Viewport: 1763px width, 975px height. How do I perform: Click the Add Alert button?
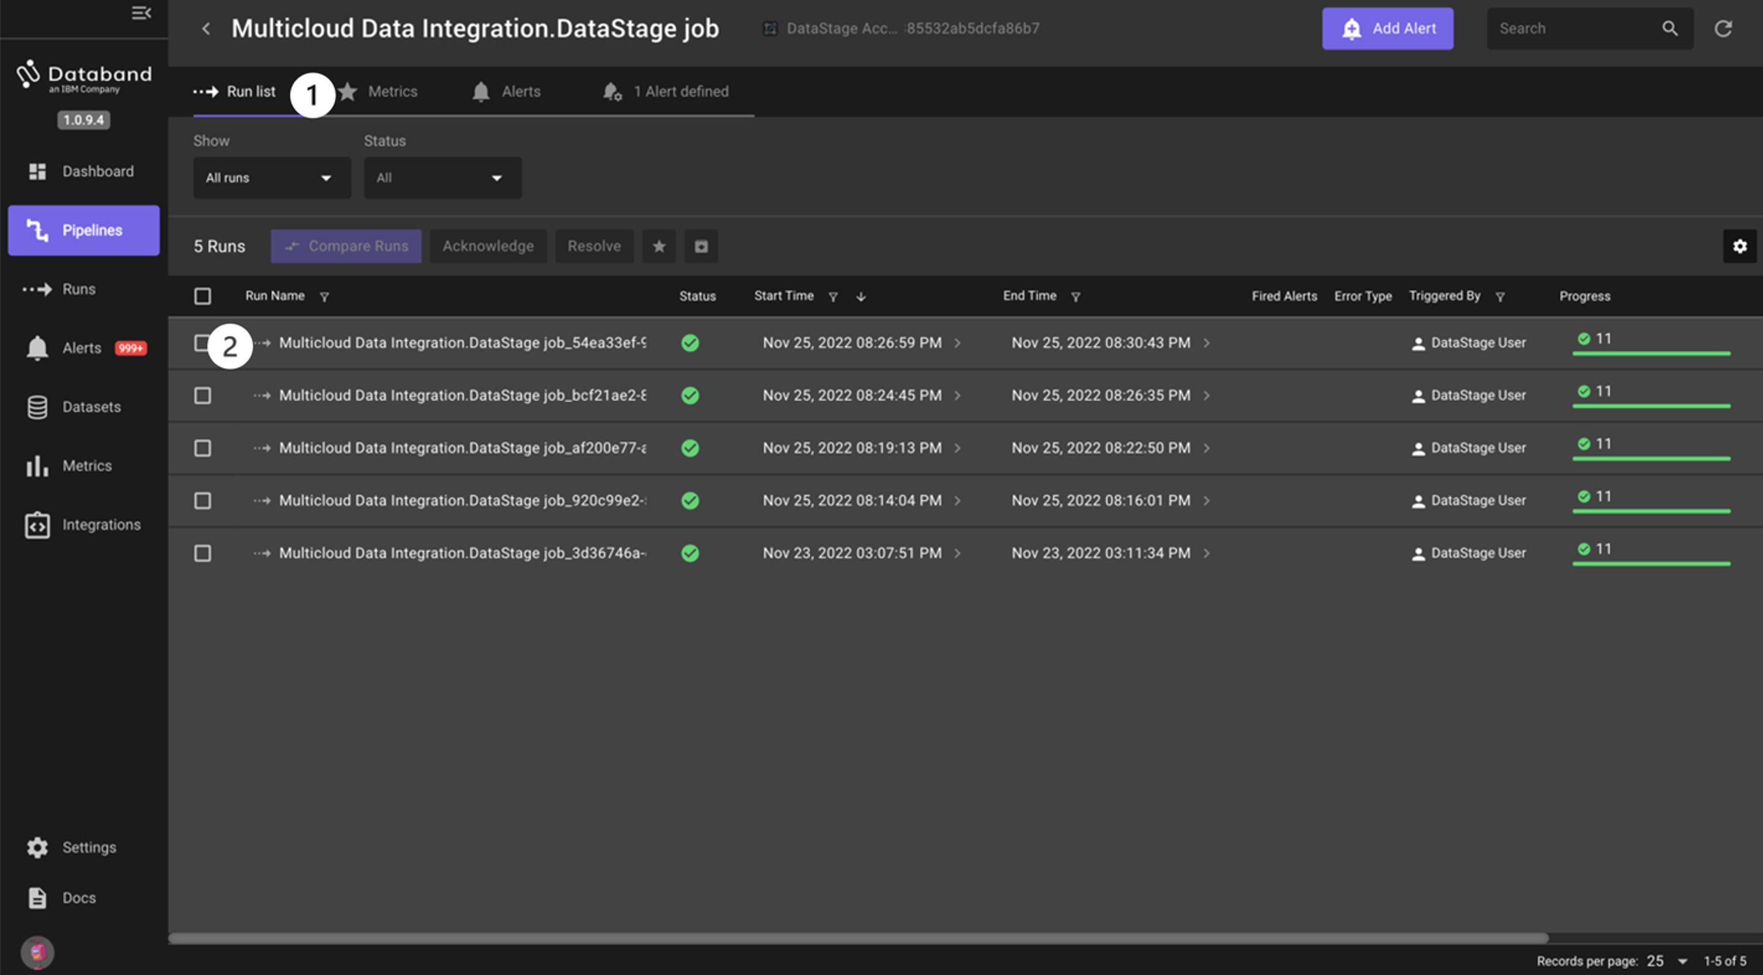point(1387,29)
